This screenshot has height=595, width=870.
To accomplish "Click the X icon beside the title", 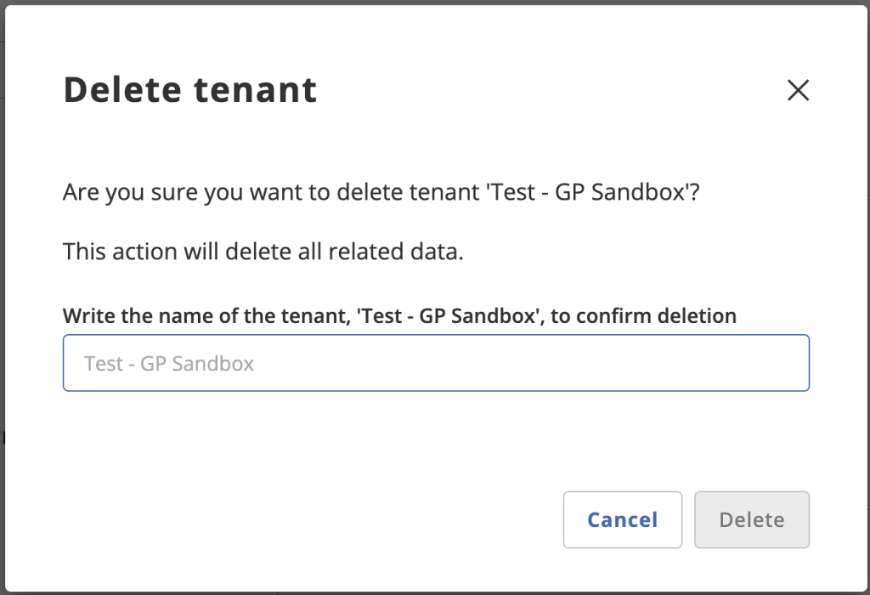I will [x=798, y=90].
